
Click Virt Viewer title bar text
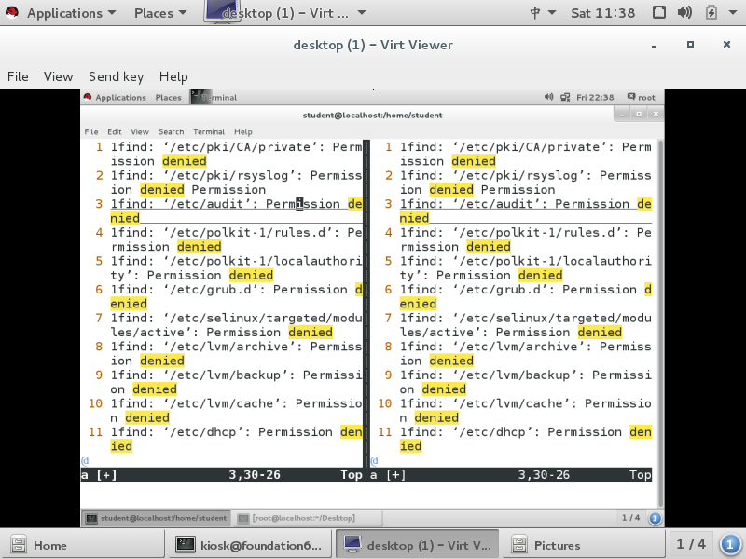[x=373, y=45]
